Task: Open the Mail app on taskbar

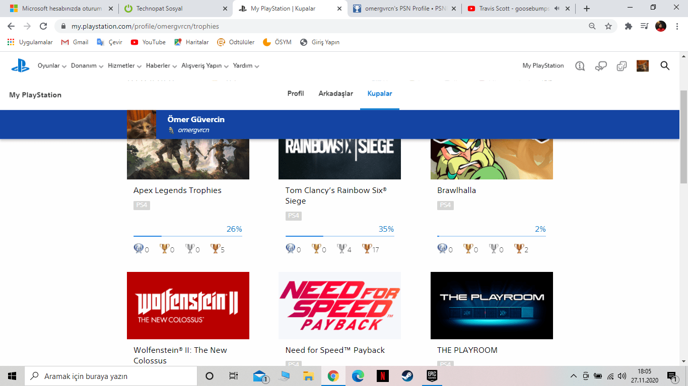Action: [x=260, y=376]
